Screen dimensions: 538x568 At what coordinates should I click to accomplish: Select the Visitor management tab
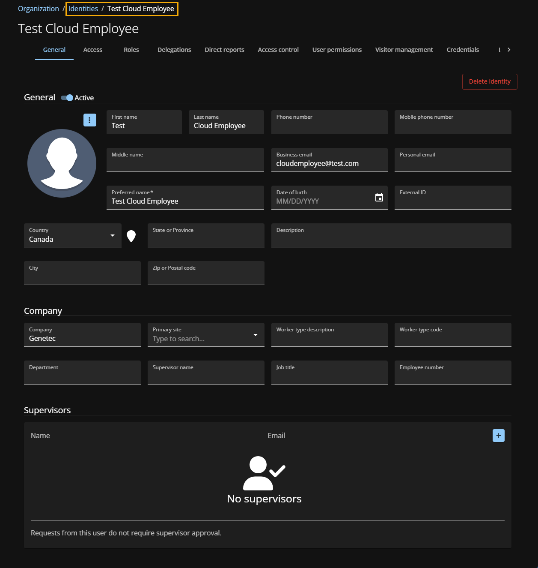tap(404, 50)
